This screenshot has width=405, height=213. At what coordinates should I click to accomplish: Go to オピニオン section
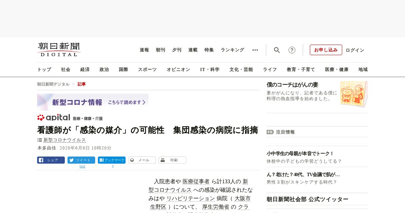coord(178,70)
